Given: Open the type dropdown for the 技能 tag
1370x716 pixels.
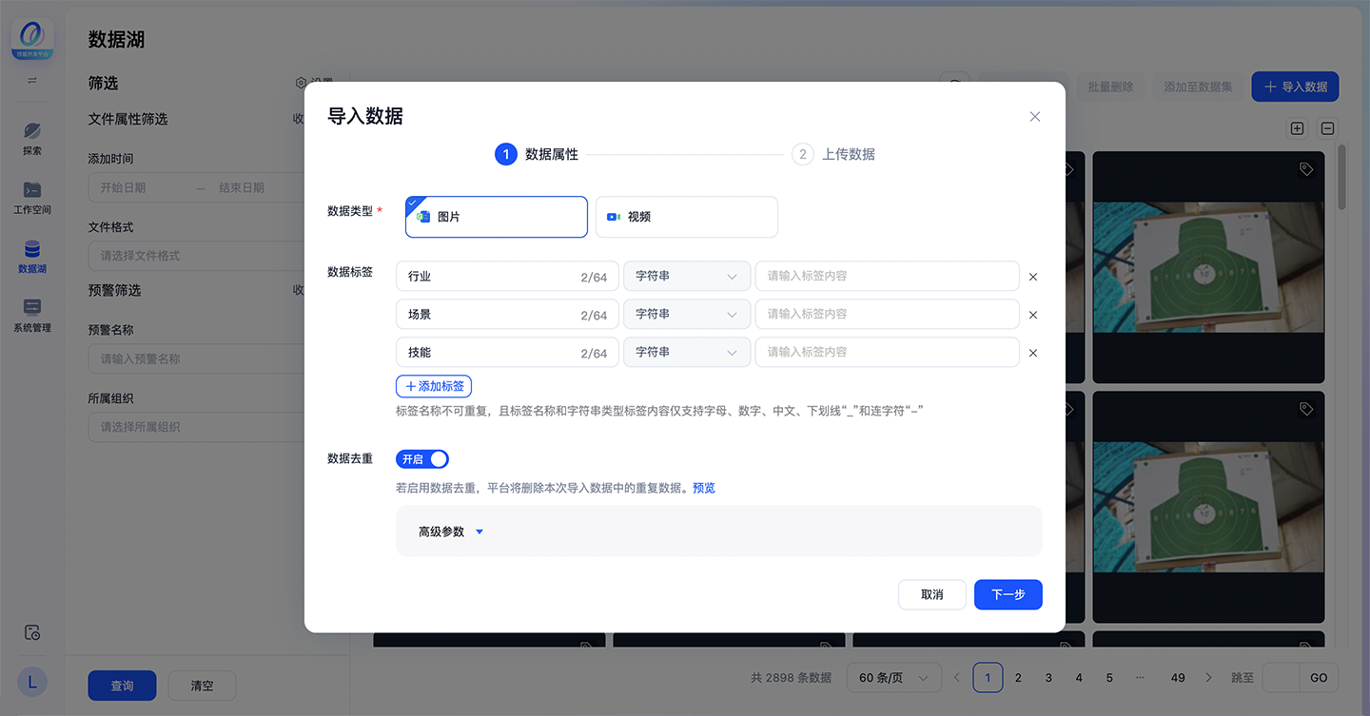Looking at the screenshot, I should coord(687,352).
